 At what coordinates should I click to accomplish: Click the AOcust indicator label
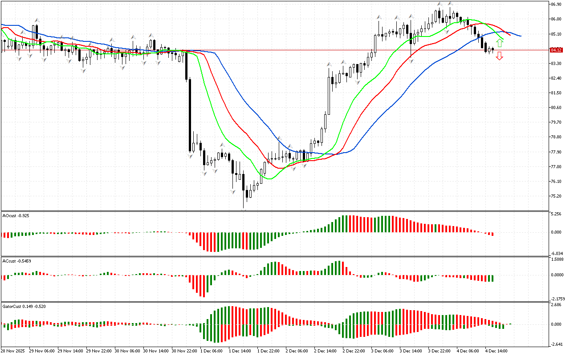[x=15, y=216]
